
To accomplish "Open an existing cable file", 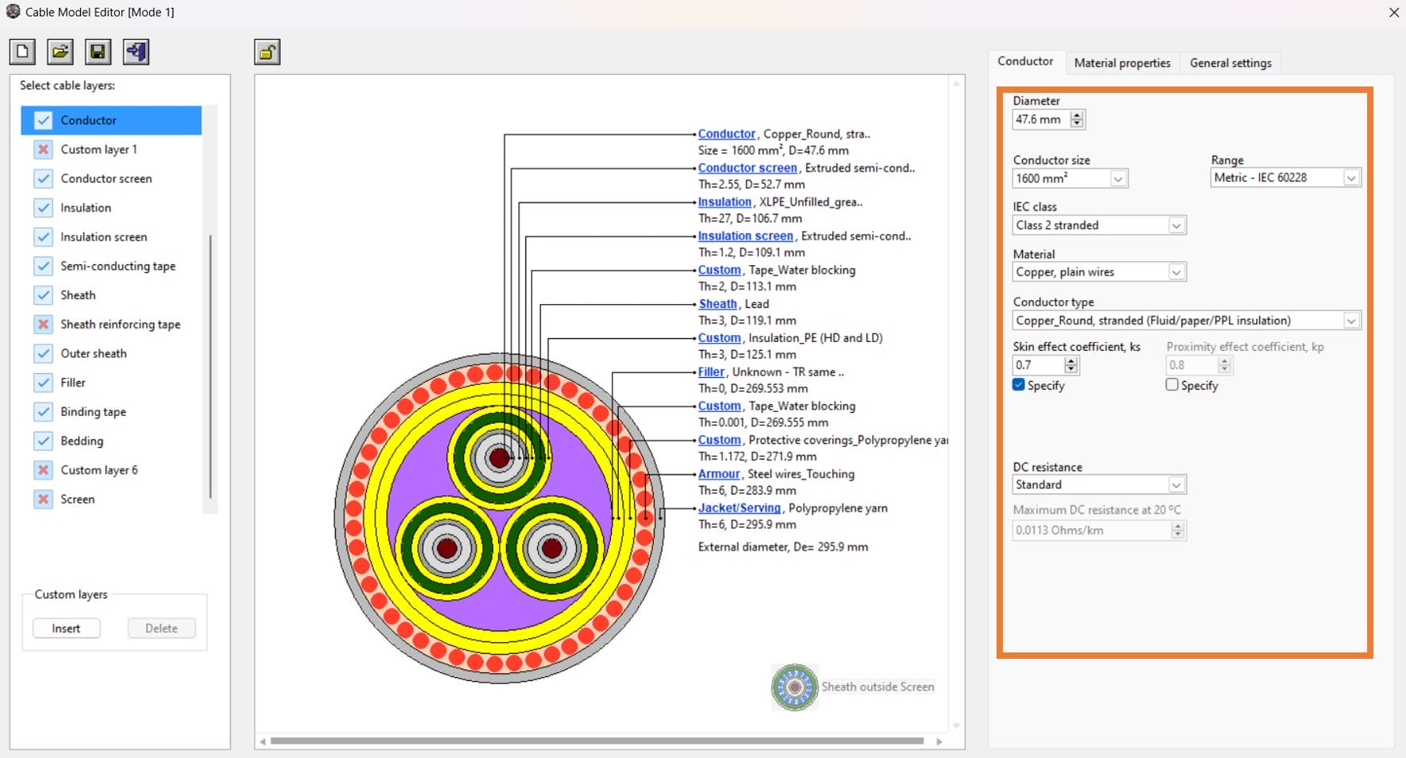I will (x=60, y=51).
